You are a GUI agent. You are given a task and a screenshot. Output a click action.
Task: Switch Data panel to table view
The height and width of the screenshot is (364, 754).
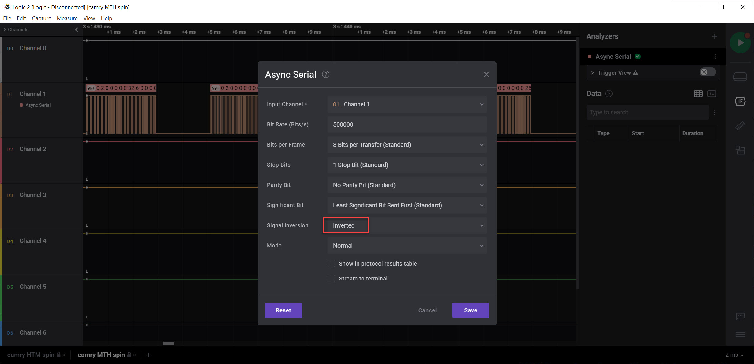click(698, 94)
